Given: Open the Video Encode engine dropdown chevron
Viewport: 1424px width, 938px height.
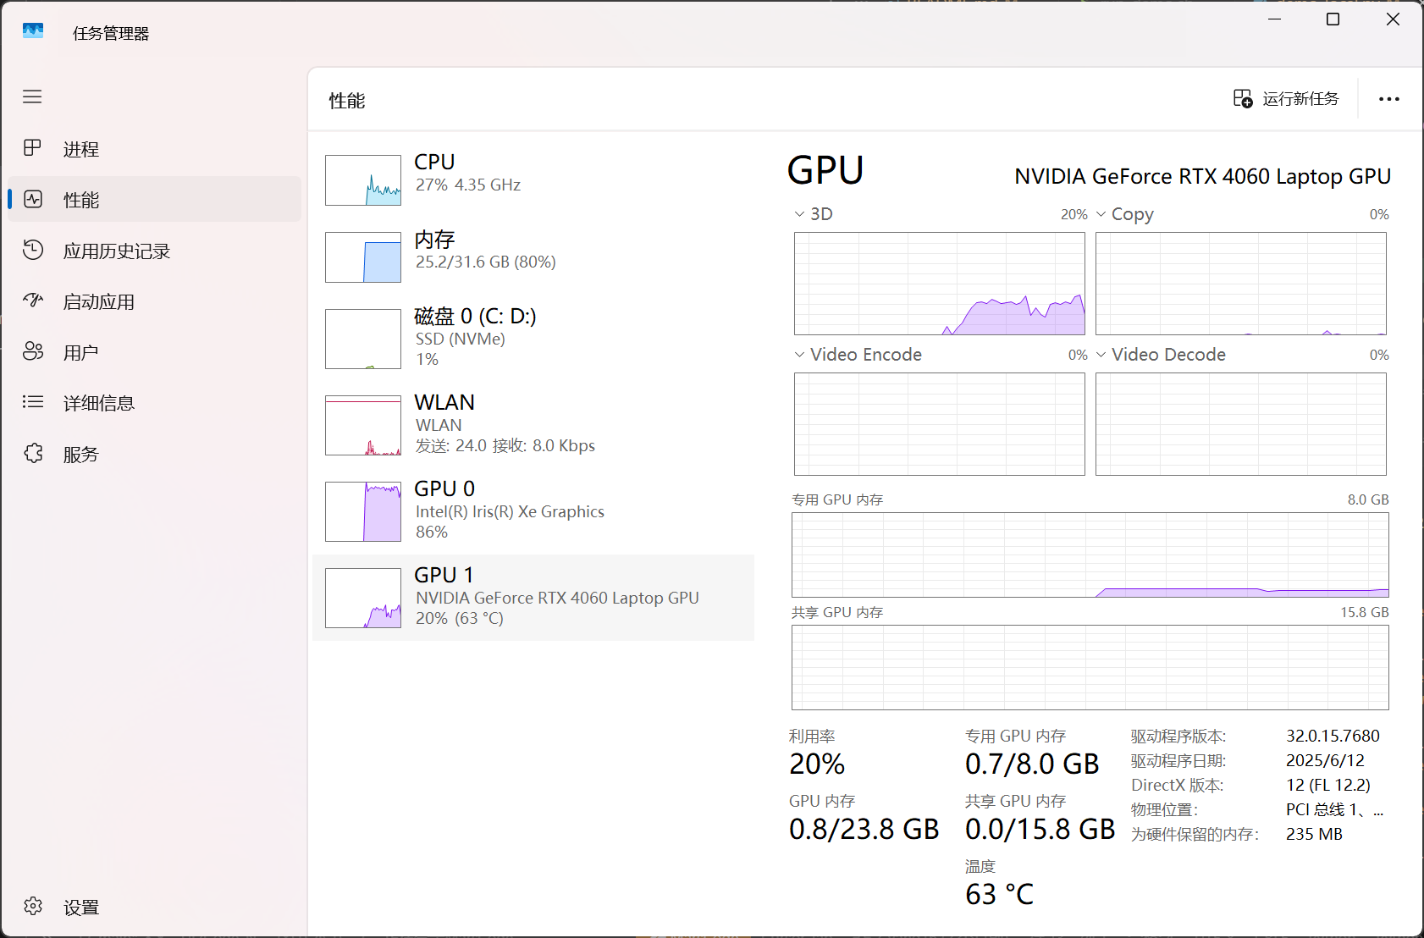Looking at the screenshot, I should pos(799,355).
